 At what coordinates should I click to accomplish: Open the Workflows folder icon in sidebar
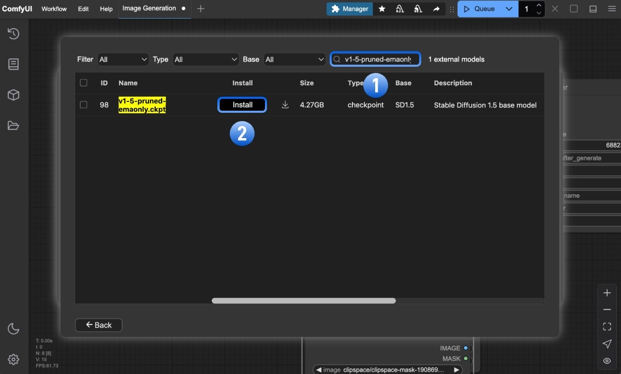13,125
